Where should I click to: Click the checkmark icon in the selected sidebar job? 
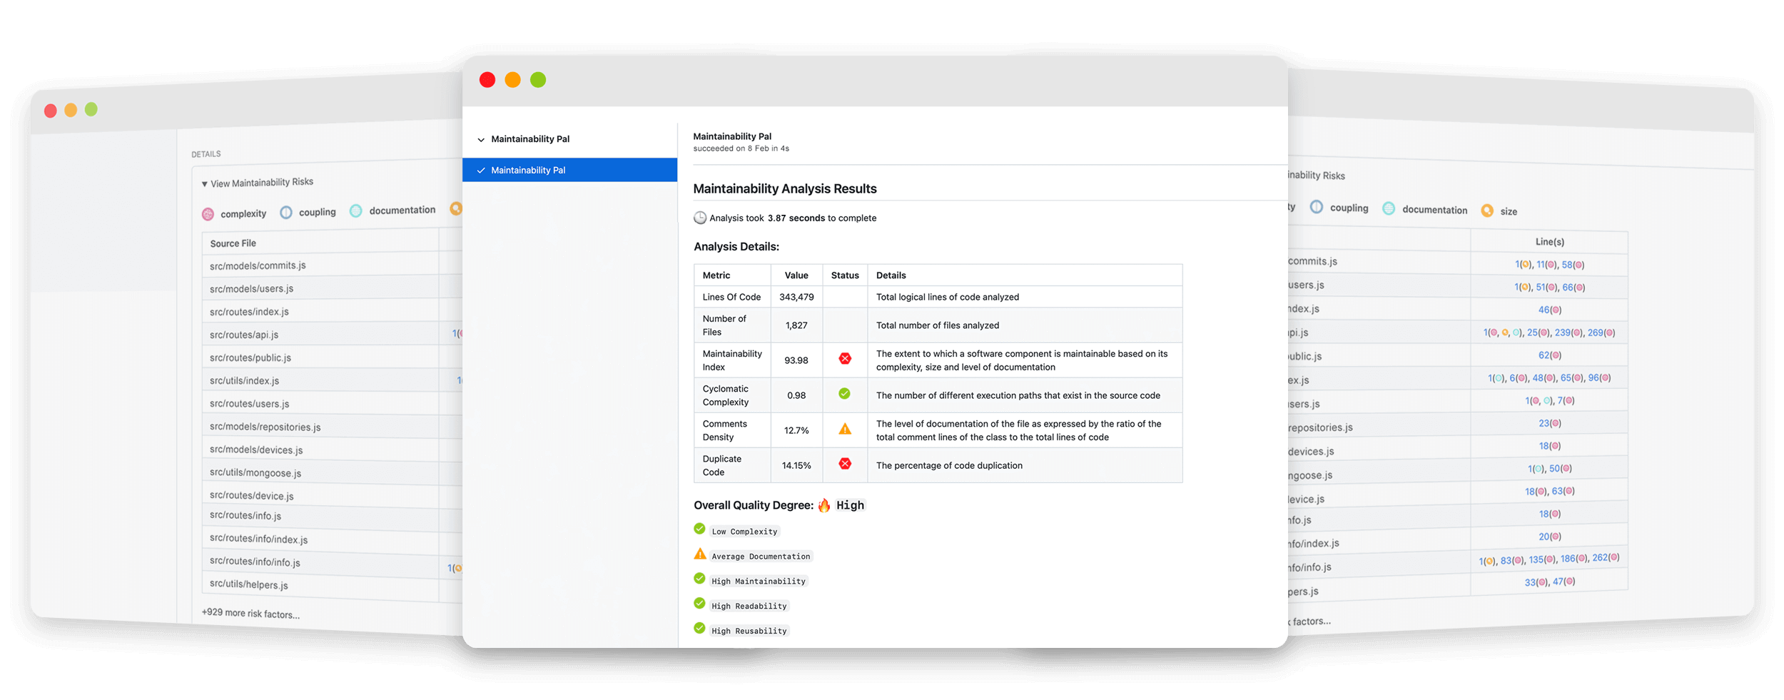point(481,171)
